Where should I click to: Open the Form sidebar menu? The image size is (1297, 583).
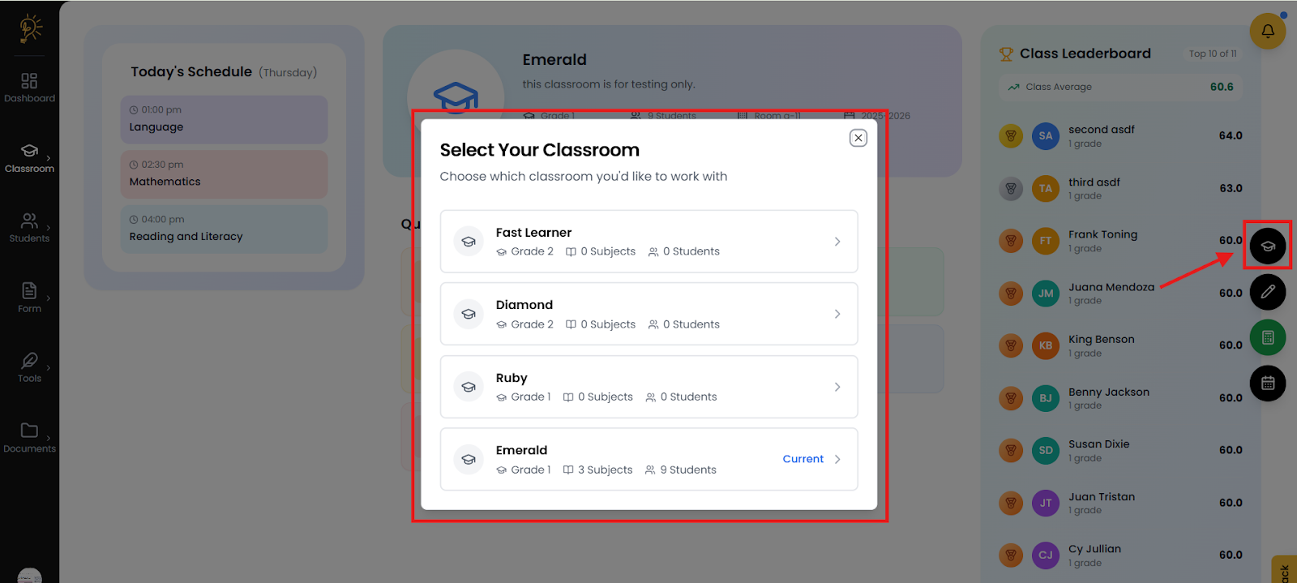(x=29, y=297)
